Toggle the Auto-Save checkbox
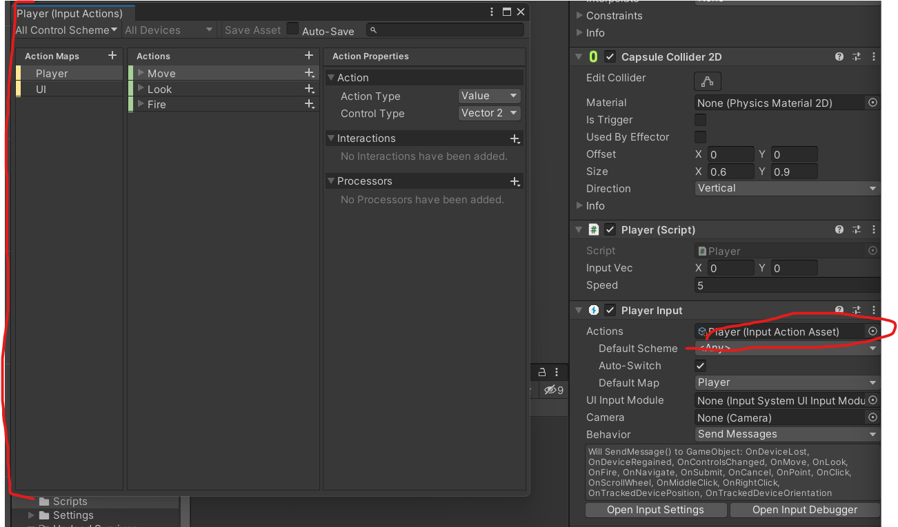The image size is (898, 527). (293, 30)
